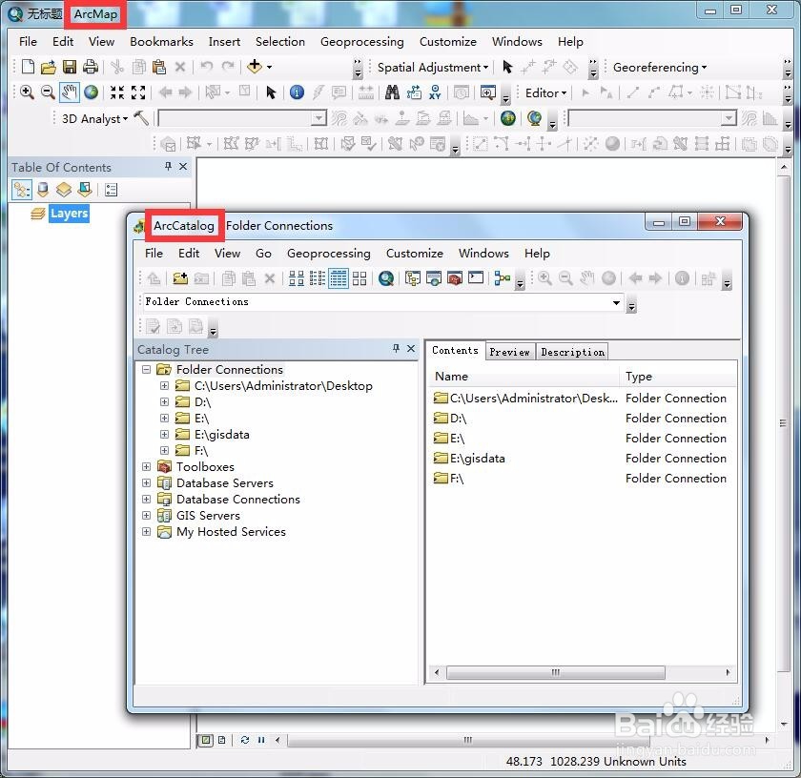Click the Full Extent globe icon in ArcMap
The width and height of the screenshot is (801, 778).
pyautogui.click(x=91, y=92)
